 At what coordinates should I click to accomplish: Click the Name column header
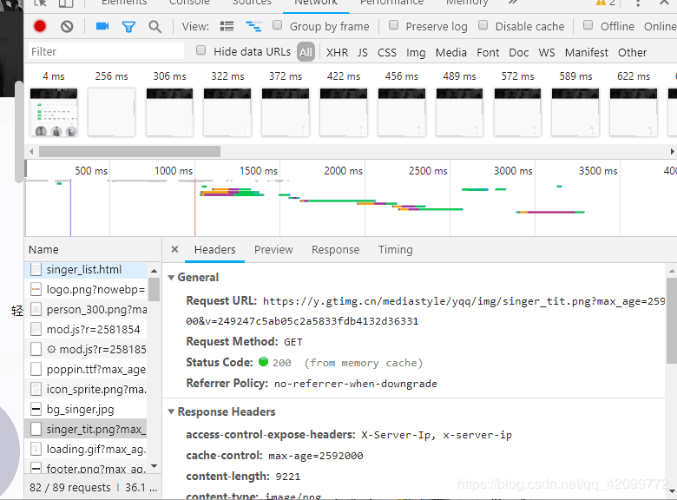point(93,250)
